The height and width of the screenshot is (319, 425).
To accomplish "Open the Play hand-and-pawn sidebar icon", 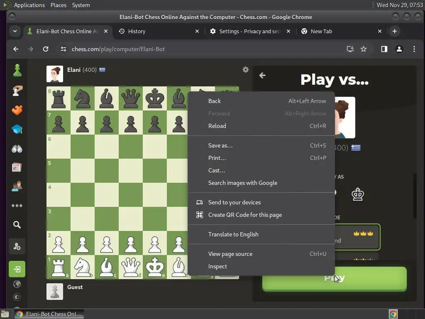I will pos(17,90).
